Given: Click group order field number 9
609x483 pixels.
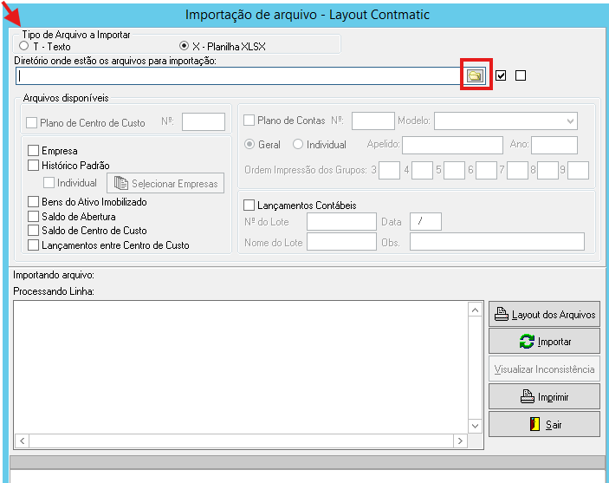Looking at the screenshot, I should click(578, 170).
